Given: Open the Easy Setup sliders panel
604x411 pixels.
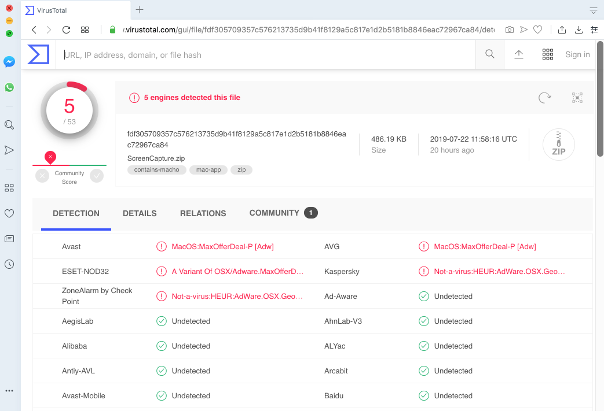Looking at the screenshot, I should click(594, 29).
